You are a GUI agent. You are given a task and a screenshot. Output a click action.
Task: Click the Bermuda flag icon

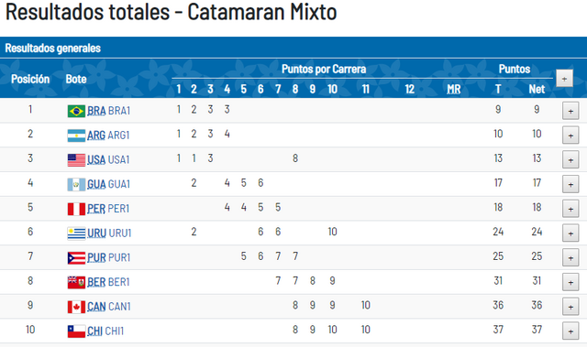pyautogui.click(x=76, y=282)
